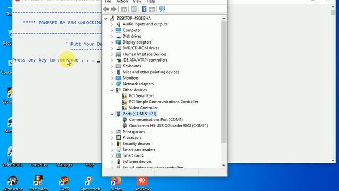Click the Properties toolbar icon
Image resolution: width=339 pixels, height=191 pixels.
point(134,9)
